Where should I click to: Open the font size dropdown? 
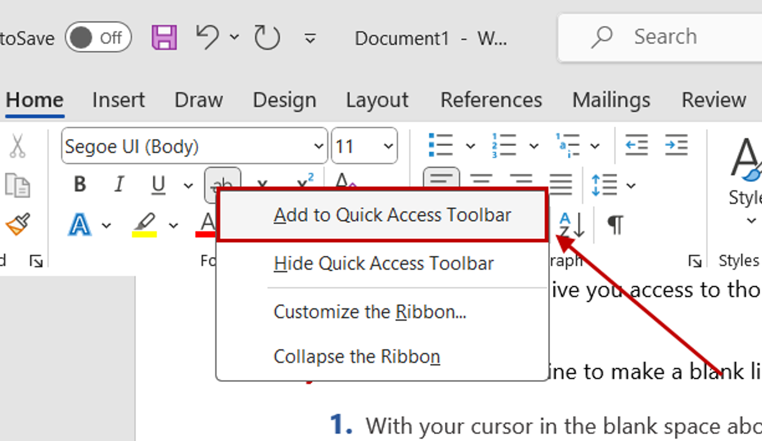click(x=388, y=146)
